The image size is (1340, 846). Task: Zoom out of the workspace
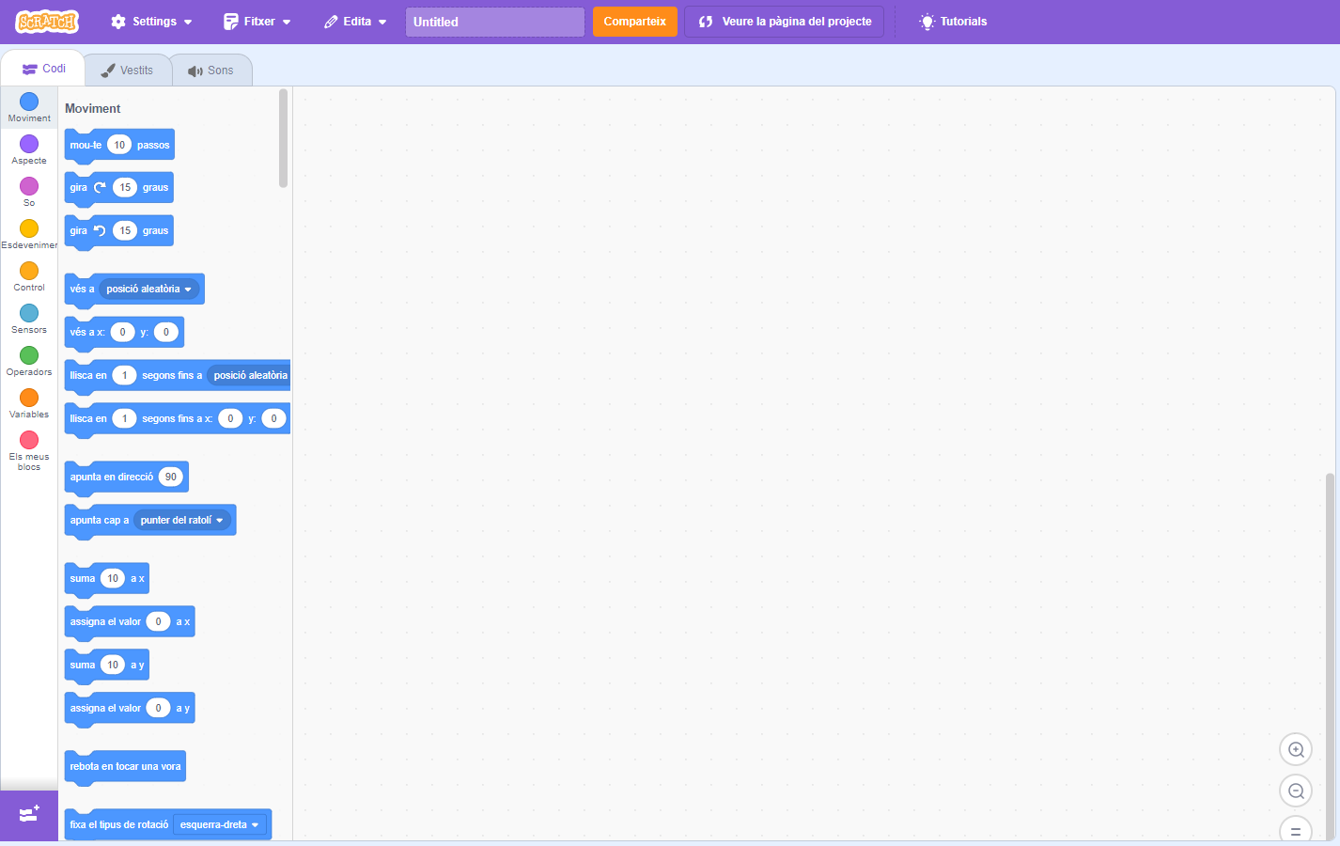point(1296,791)
